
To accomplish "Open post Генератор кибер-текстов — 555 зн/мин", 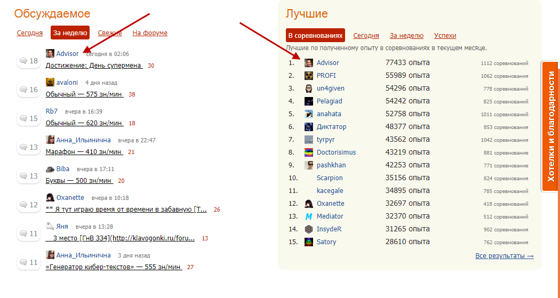I will pyautogui.click(x=114, y=267).
